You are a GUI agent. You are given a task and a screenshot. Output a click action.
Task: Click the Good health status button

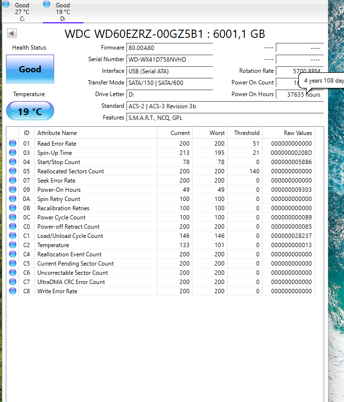pos(30,69)
